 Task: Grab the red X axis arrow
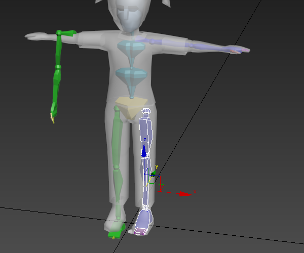[186, 194]
